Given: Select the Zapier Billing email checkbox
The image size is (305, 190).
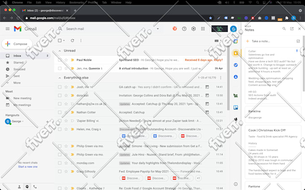Looking at the screenshot, I should point(60,121).
